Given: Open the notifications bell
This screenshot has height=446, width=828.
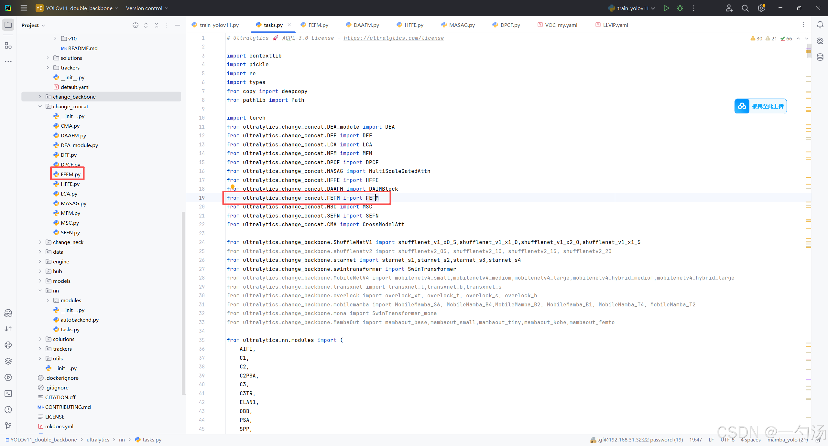Looking at the screenshot, I should pyautogui.click(x=820, y=25).
